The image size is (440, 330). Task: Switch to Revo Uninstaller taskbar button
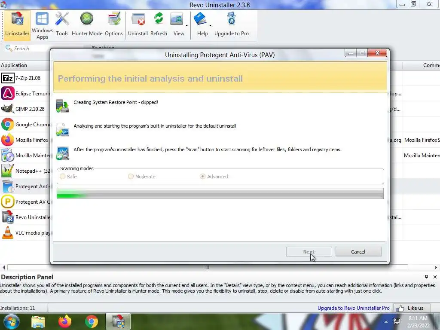pos(118,321)
